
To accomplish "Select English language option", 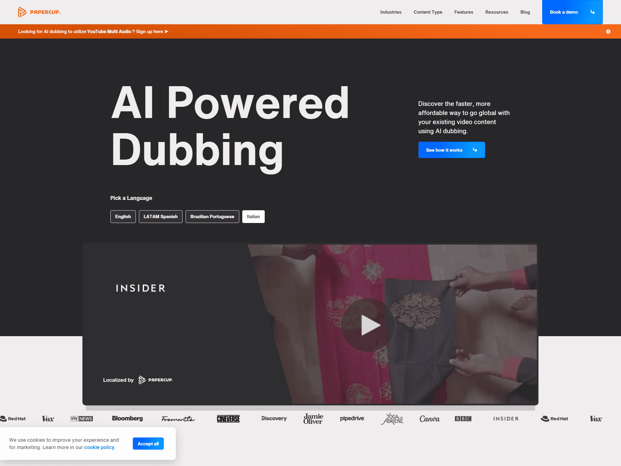I will pos(123,217).
